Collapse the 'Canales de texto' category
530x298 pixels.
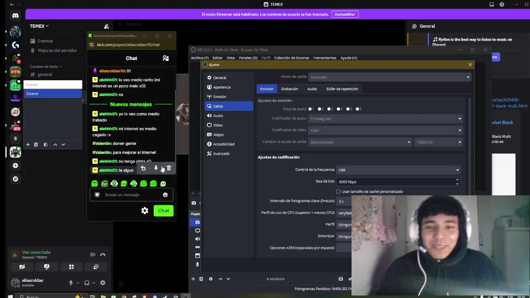(46, 66)
